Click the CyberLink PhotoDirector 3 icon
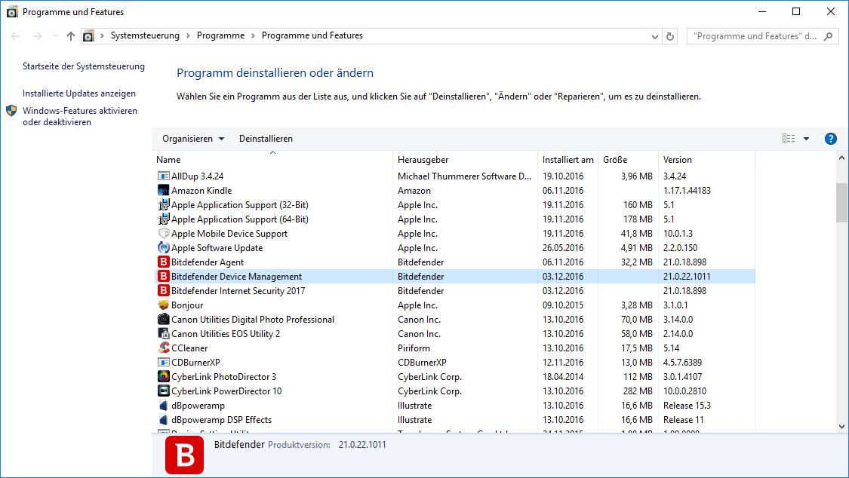 [x=163, y=377]
